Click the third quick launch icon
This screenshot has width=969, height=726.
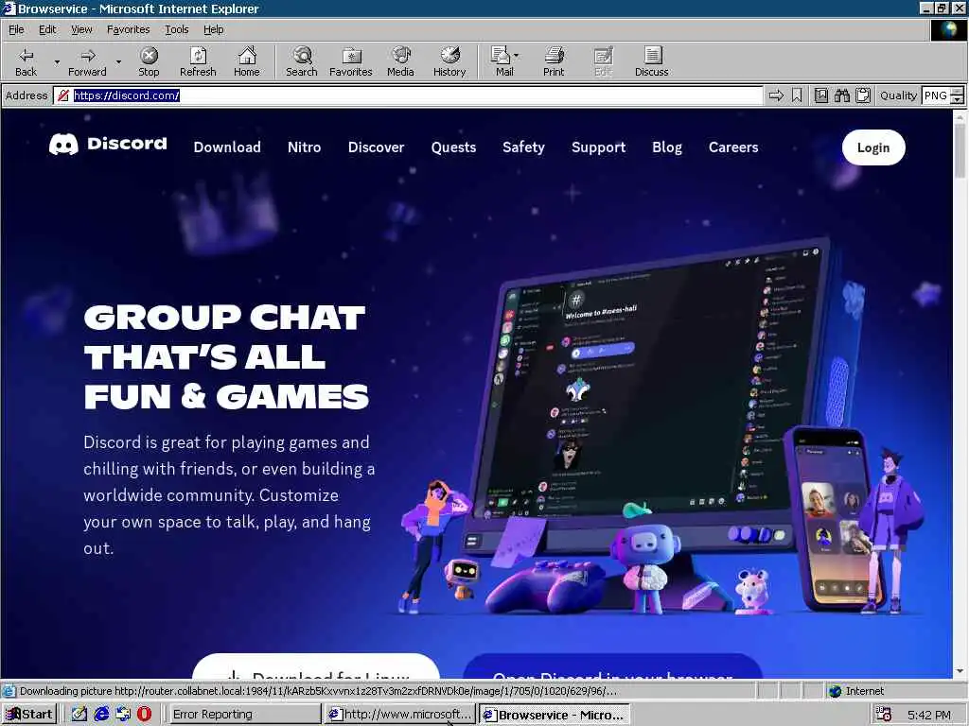tap(123, 715)
